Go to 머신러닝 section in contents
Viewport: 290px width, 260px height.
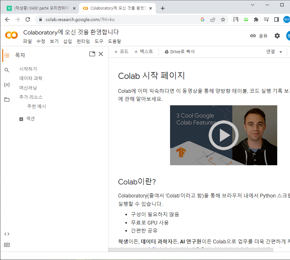28,88
